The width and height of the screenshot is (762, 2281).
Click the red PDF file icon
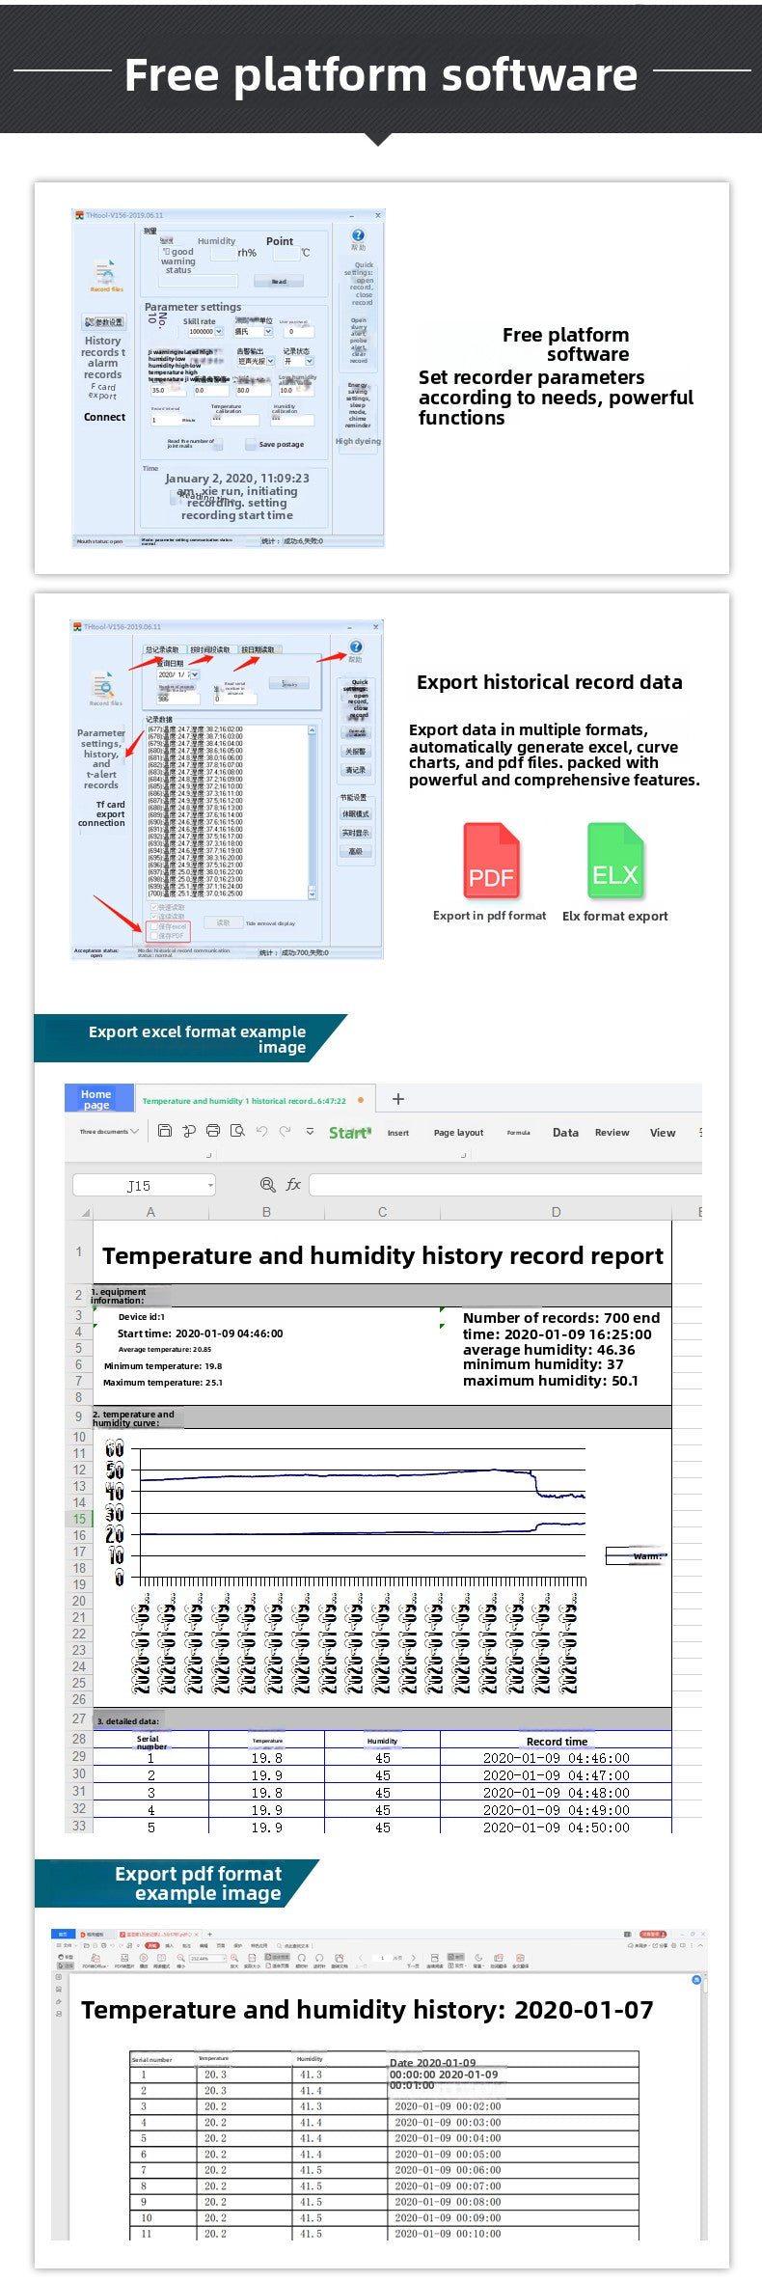tap(491, 862)
